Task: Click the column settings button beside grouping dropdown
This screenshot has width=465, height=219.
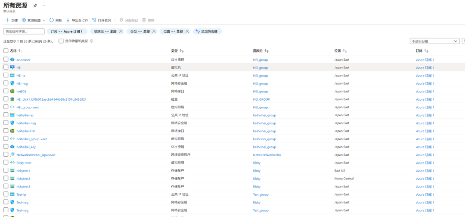Action: (463, 41)
